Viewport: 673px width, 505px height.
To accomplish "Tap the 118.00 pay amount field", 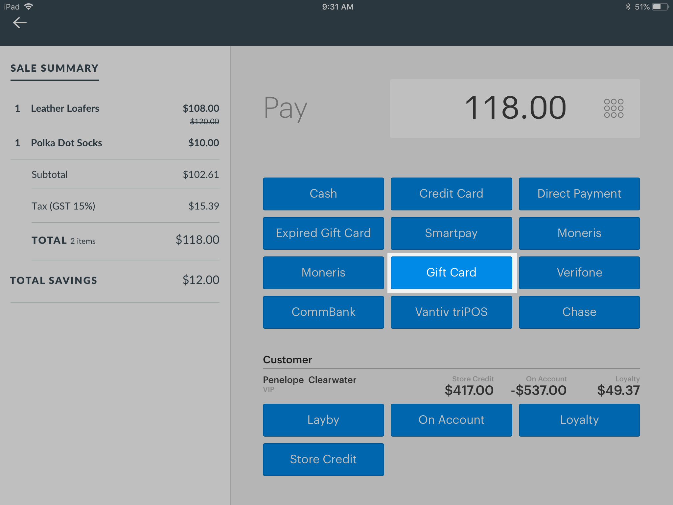I will 515,108.
